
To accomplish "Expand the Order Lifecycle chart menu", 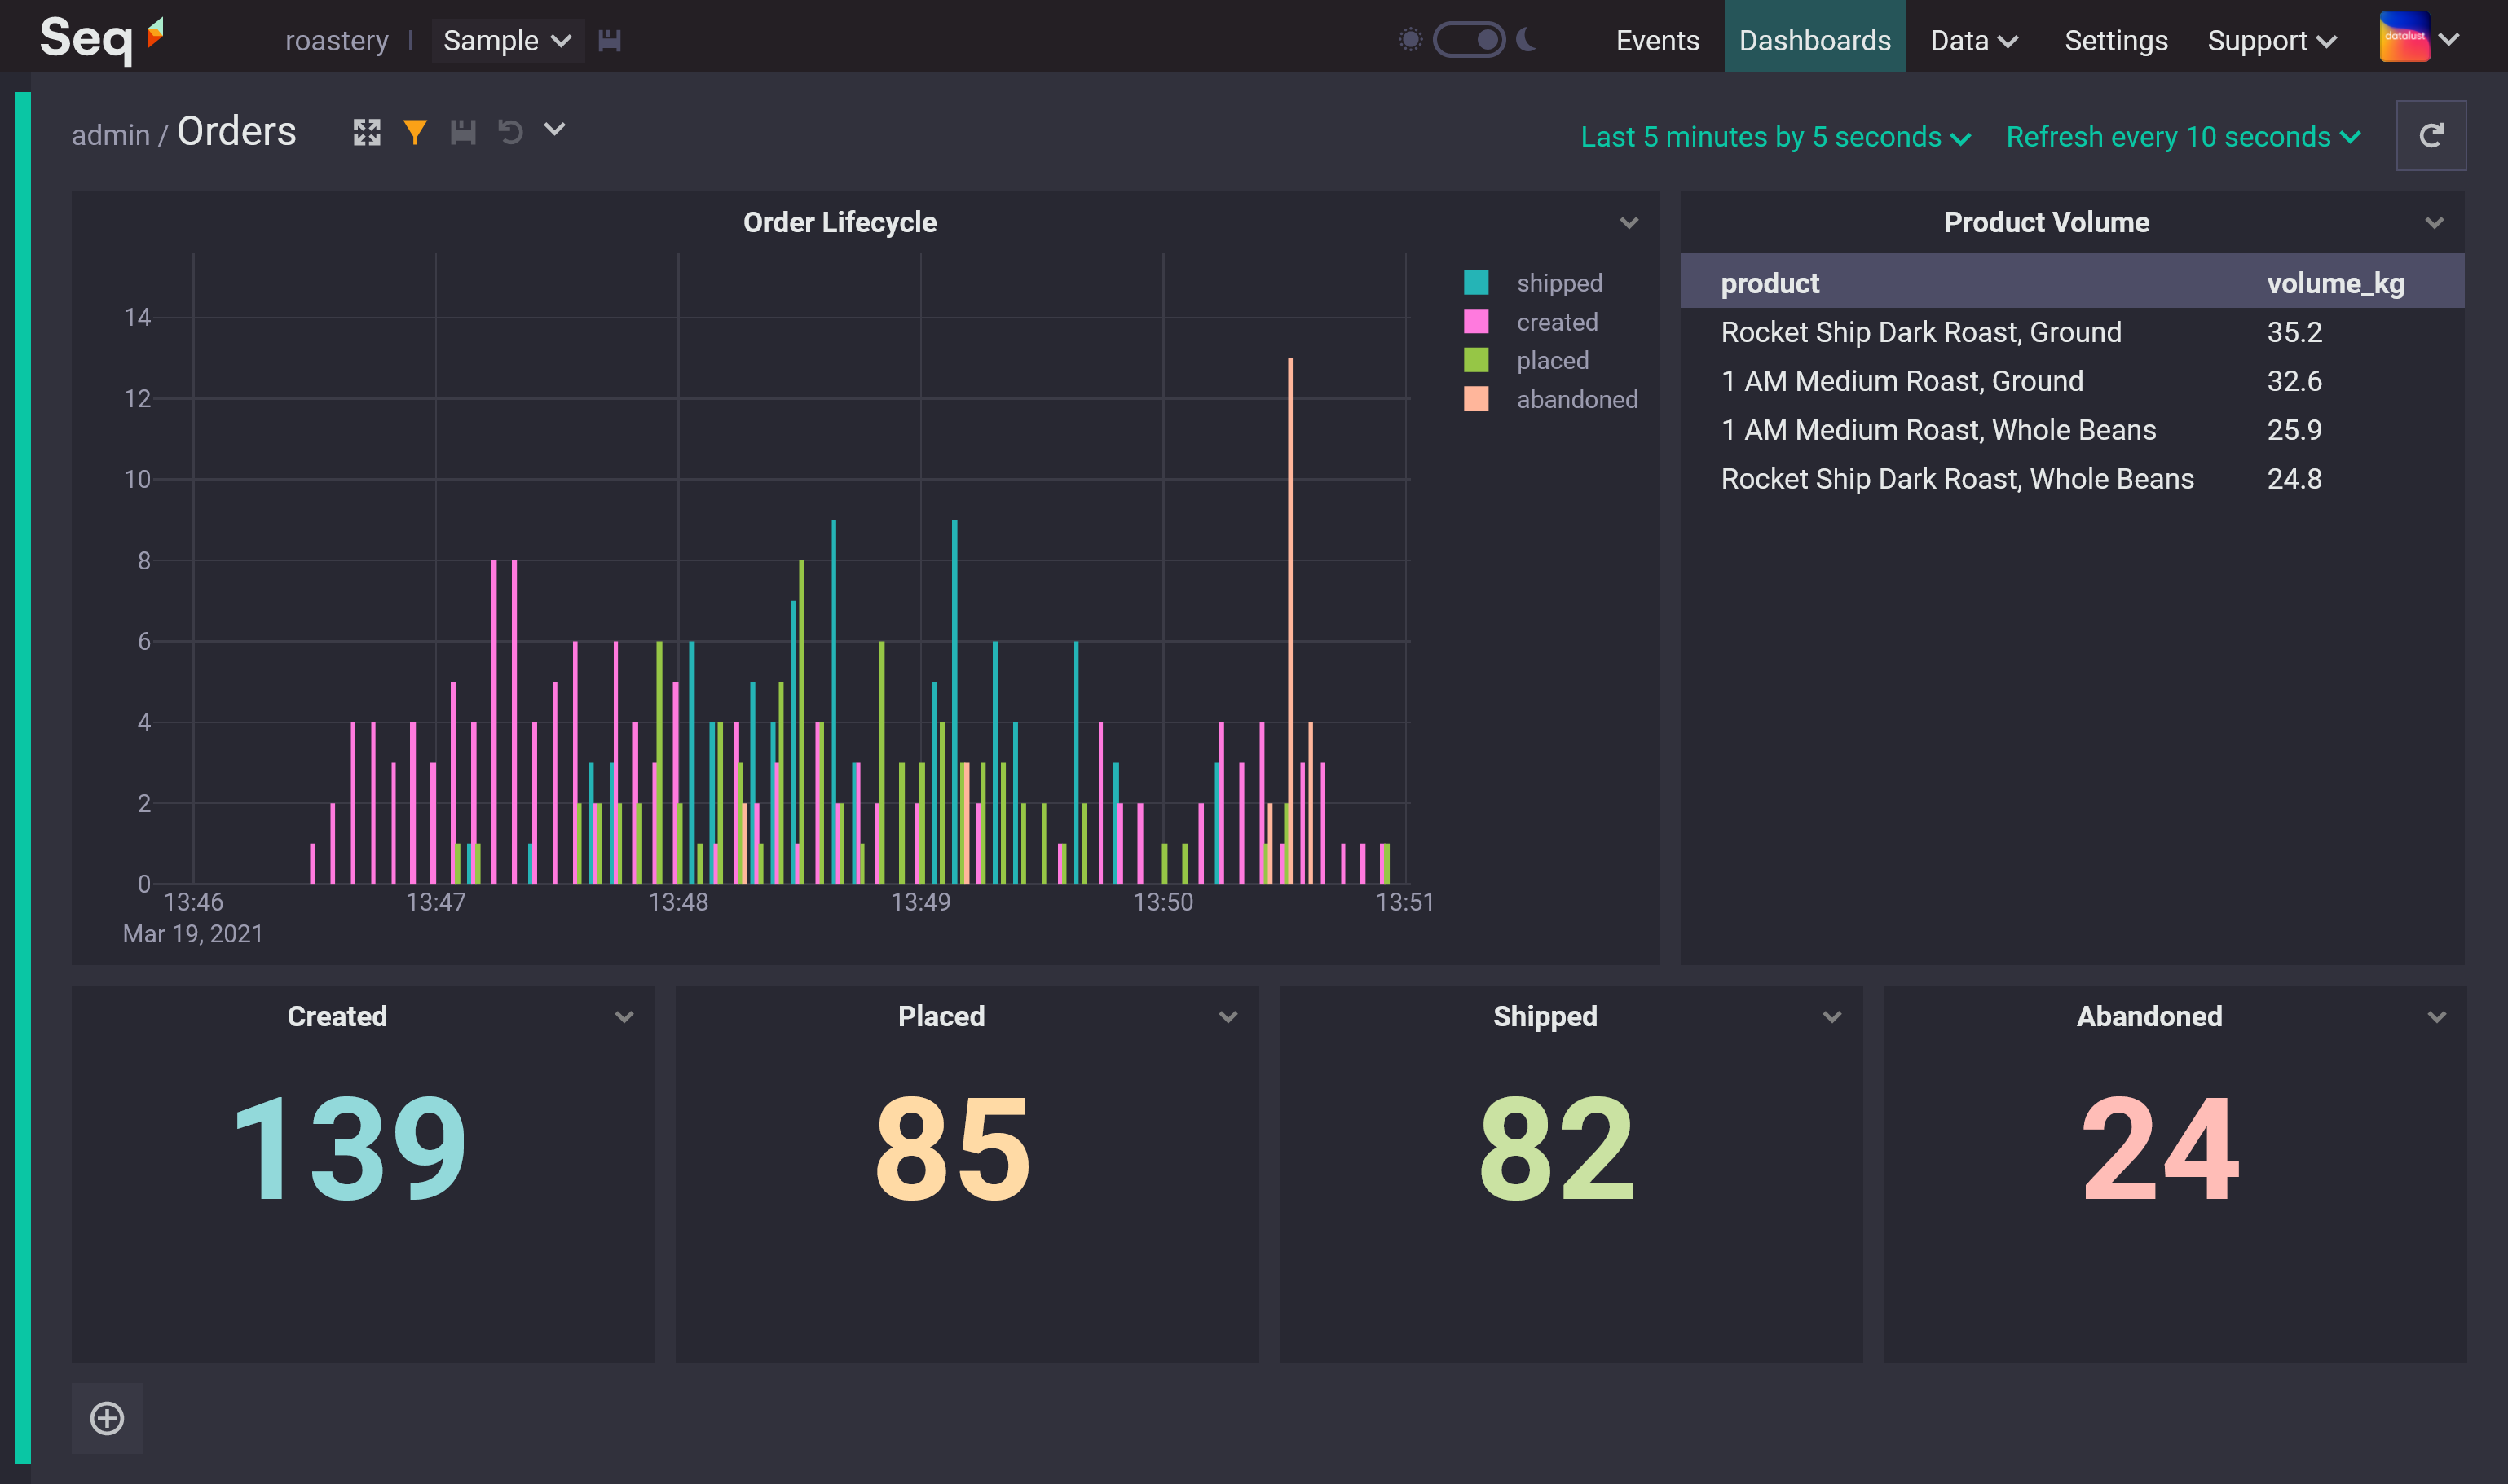I will click(1629, 223).
